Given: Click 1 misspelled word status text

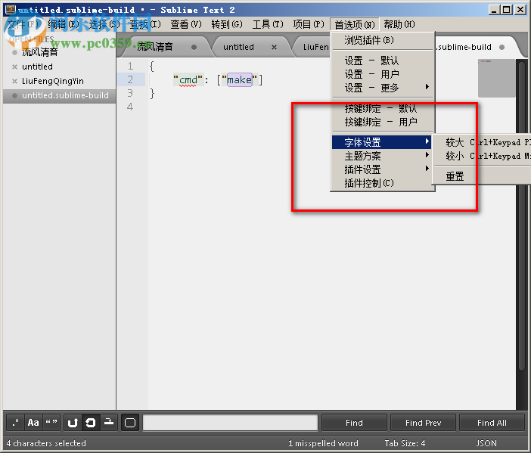Looking at the screenshot, I should pyautogui.click(x=323, y=443).
